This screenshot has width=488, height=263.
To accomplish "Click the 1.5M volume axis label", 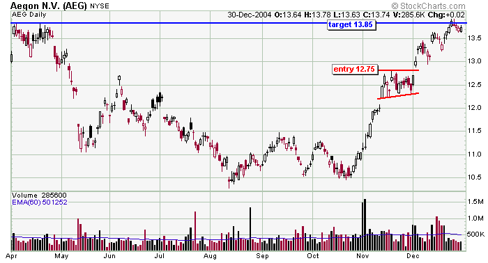I will click(475, 202).
